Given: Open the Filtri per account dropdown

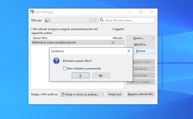Looking at the screenshot, I should [x=71, y=20].
